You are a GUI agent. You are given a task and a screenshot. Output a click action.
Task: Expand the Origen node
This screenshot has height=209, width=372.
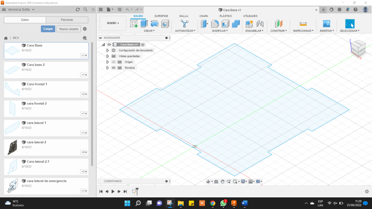point(107,62)
